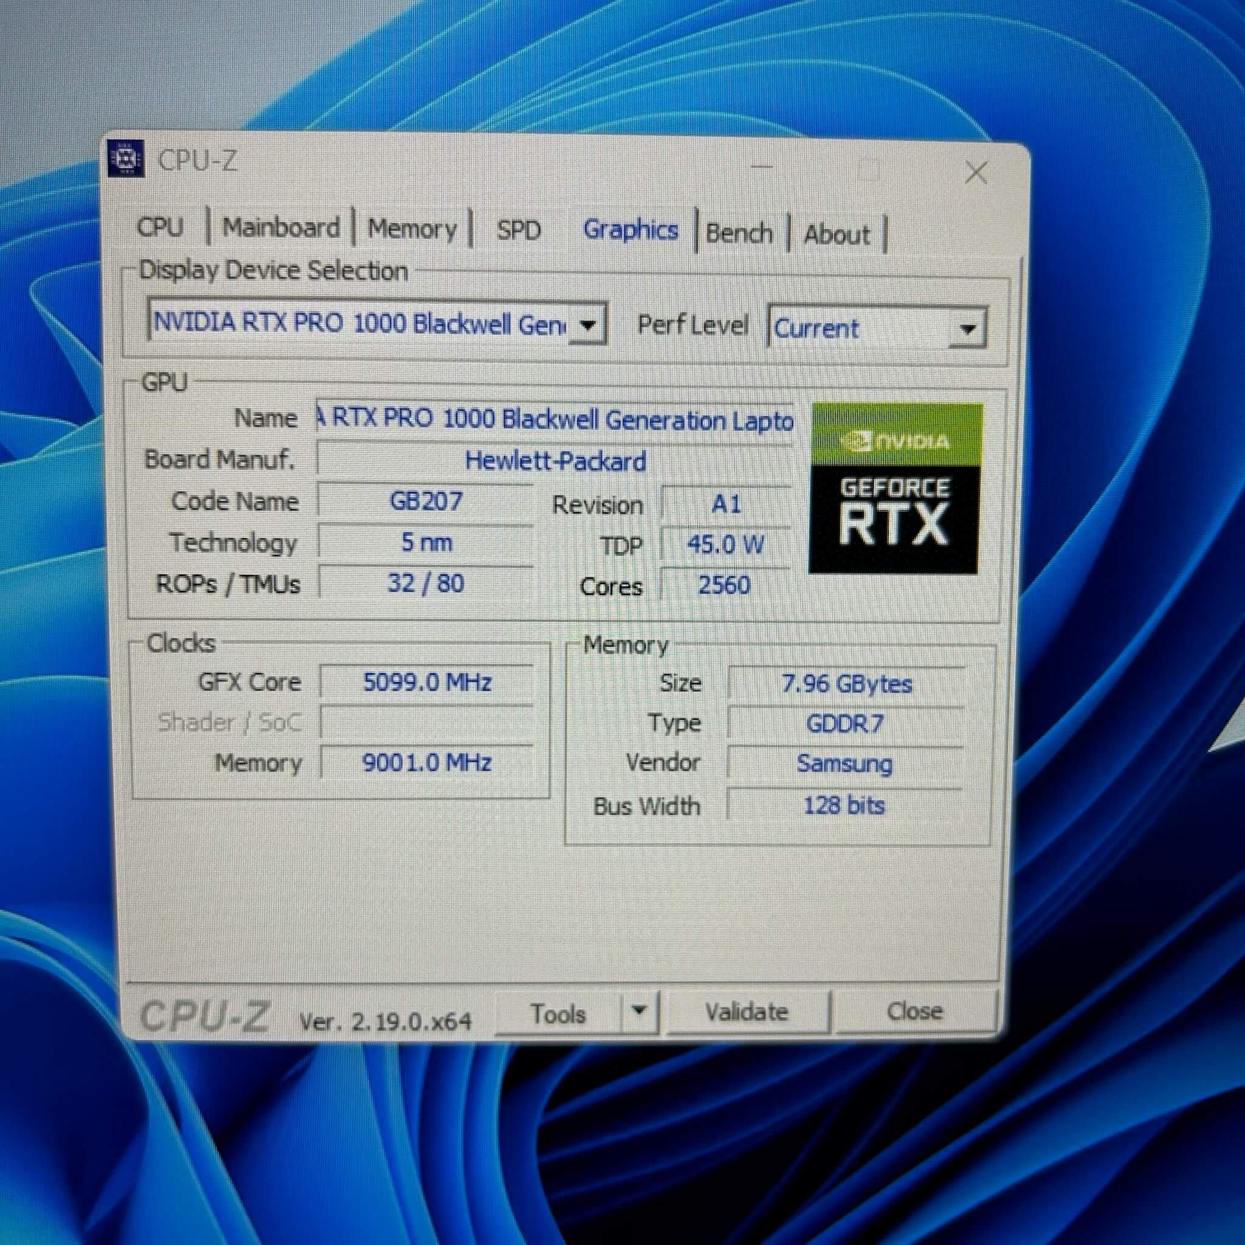Image resolution: width=1245 pixels, height=1245 pixels.
Task: Switch to the Mainboard tab
Action: coord(281,228)
